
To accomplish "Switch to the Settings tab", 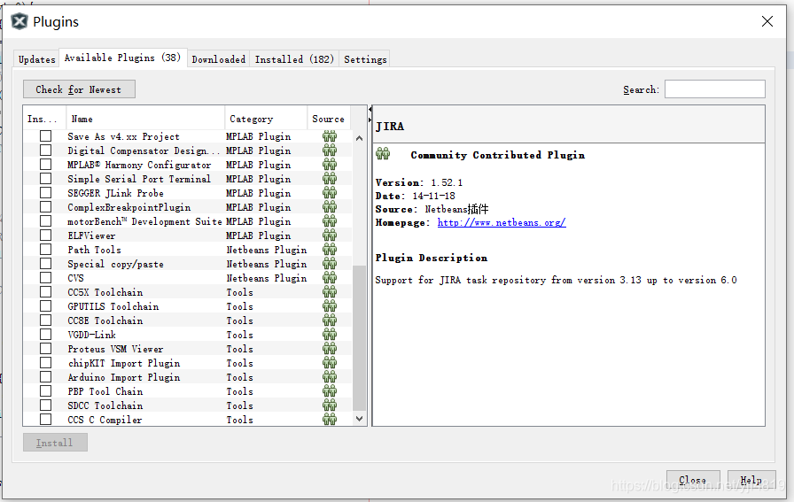I will (365, 59).
